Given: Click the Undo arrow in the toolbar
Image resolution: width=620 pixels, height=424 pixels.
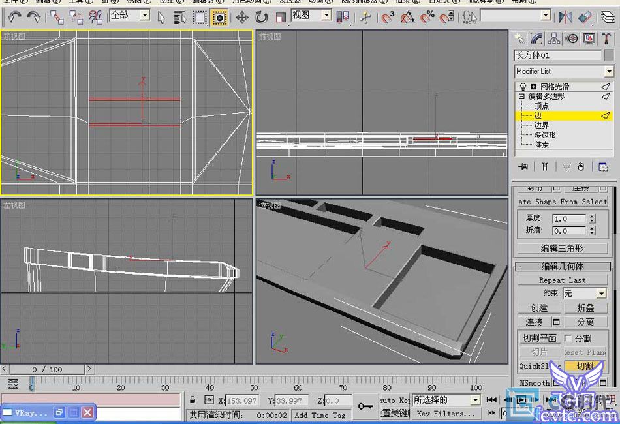Looking at the screenshot, I should 14,17.
